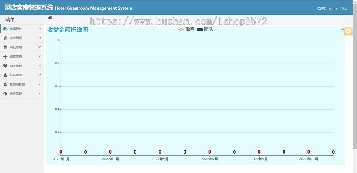
Task: Click the 0.6 y-axis value
Action: pyautogui.click(x=57, y=86)
